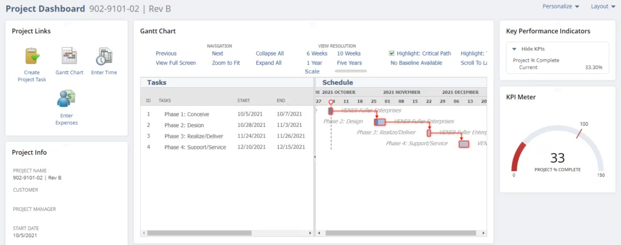Open the Enter Time icon
The height and width of the screenshot is (245, 621).
104,56
